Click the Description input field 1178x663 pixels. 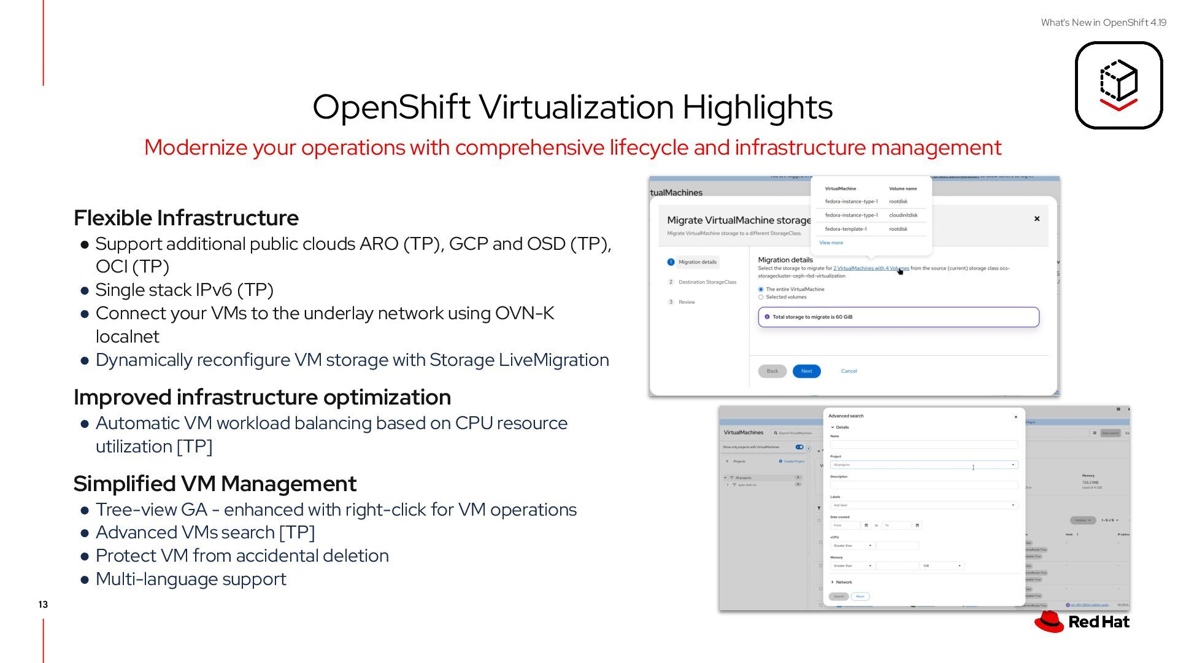pos(924,485)
